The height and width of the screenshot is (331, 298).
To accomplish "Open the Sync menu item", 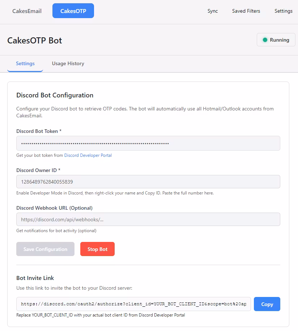I will (x=213, y=11).
